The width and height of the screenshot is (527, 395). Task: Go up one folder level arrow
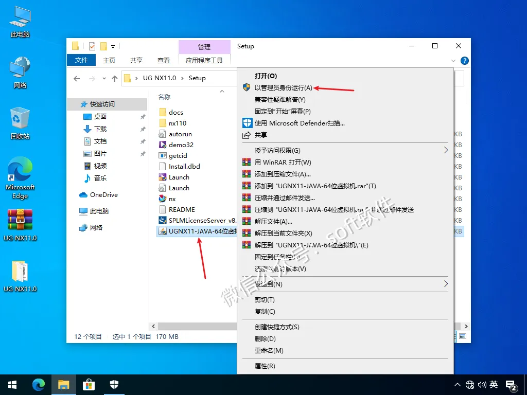(x=115, y=79)
